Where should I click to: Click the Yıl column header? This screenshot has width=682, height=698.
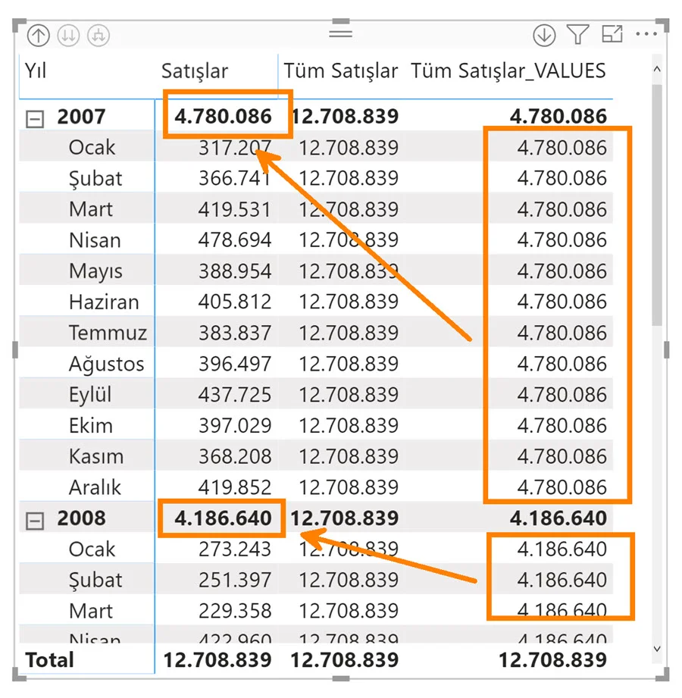click(x=36, y=71)
